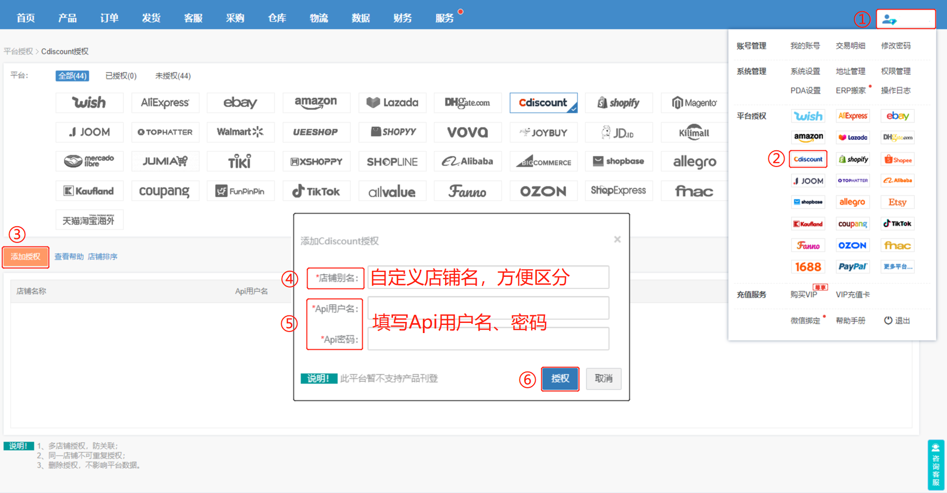Click the Api密码 input field
This screenshot has height=493, width=947.
(488, 339)
